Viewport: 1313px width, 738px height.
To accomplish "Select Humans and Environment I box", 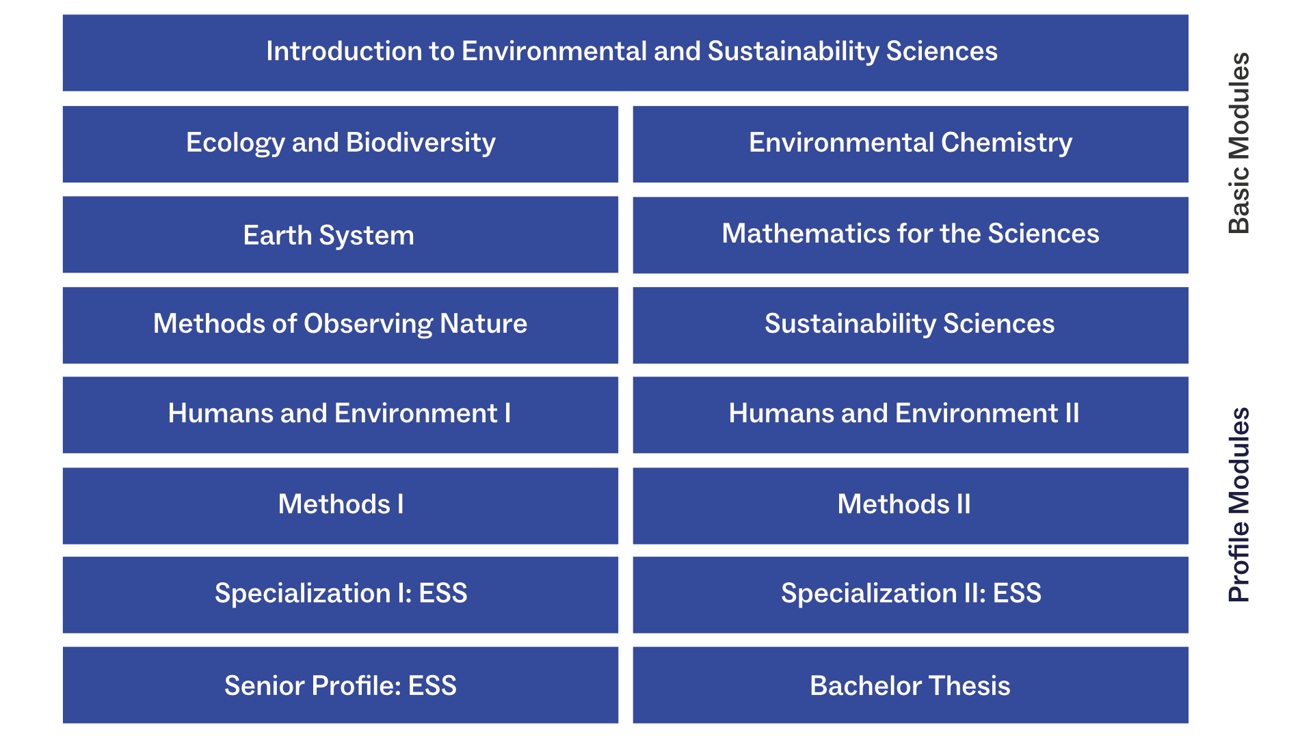I will (x=340, y=415).
